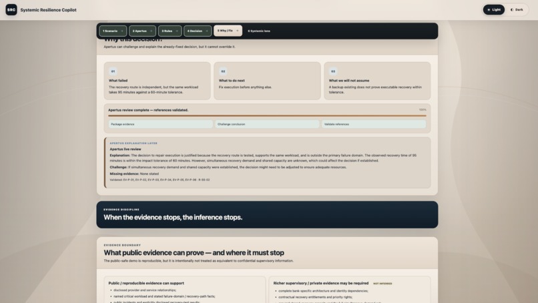
Task: Select the Validate references stage
Action: [374, 124]
